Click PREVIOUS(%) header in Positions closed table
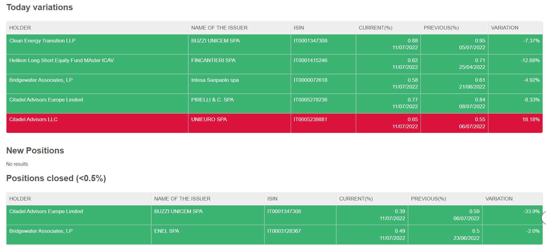 click(x=429, y=199)
